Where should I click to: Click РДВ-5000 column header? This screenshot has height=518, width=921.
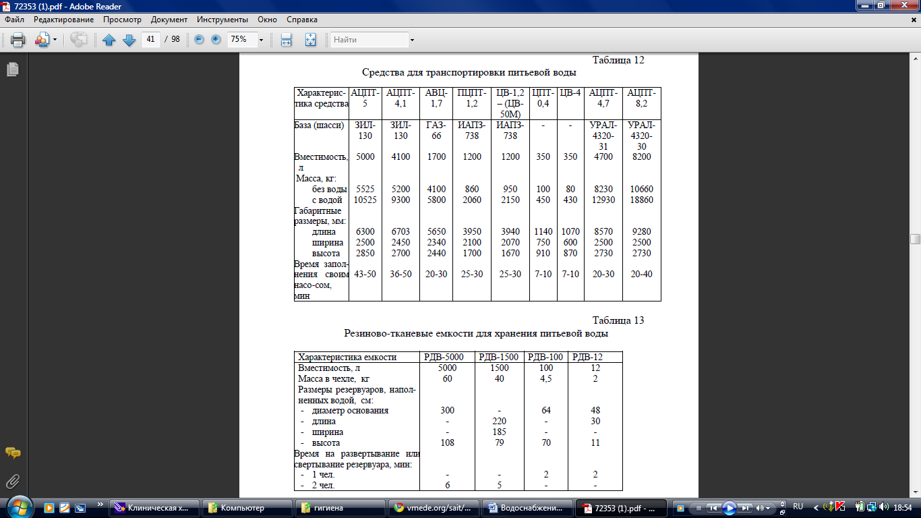point(447,357)
